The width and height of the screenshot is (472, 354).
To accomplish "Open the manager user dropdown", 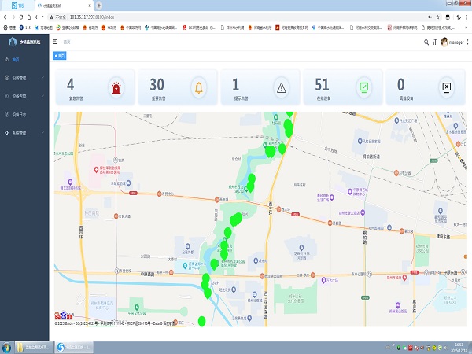I will (454, 42).
